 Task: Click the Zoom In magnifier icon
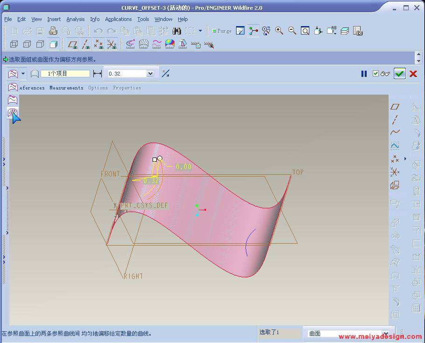279,31
